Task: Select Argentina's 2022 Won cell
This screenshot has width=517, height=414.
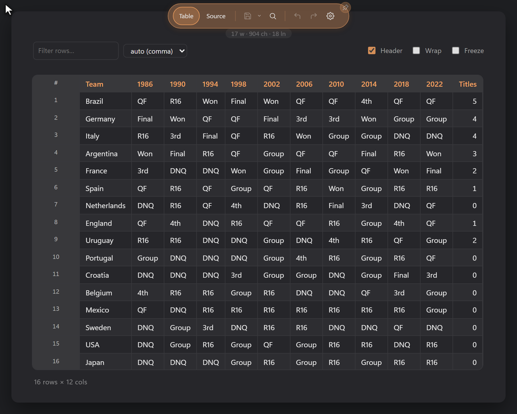Action: click(437, 154)
